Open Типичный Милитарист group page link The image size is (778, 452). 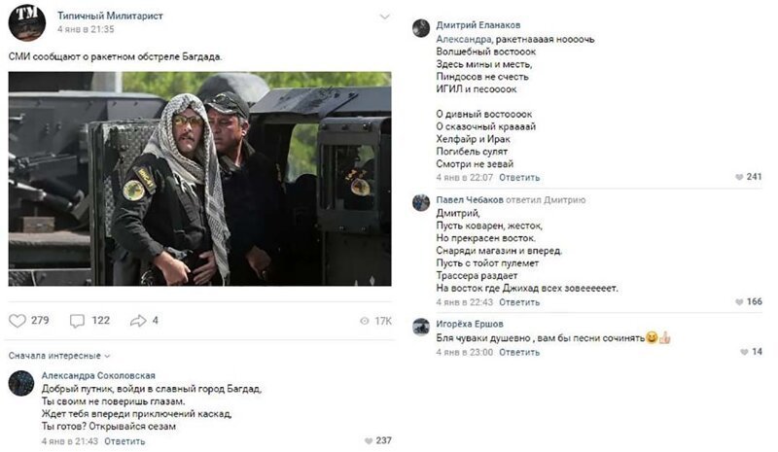tap(110, 16)
